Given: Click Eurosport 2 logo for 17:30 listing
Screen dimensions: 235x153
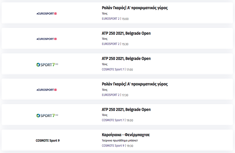Looking at the screenshot, I should click(46, 90).
